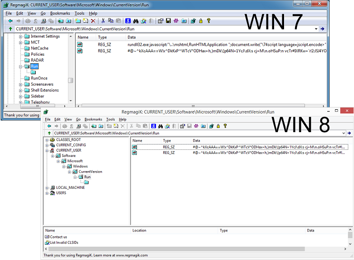Click Cut scissors in the Win 7 toolbar
This screenshot has width=354, height=260.
tap(103, 21)
